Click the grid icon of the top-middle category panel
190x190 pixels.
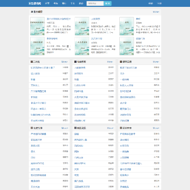75,62
